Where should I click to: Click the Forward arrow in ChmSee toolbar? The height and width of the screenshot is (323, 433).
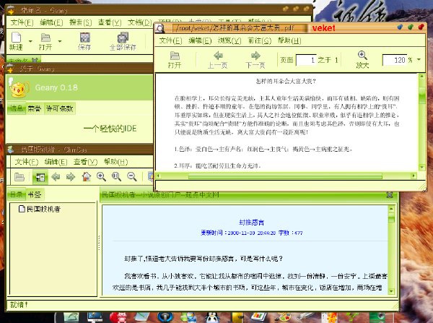[71, 177]
